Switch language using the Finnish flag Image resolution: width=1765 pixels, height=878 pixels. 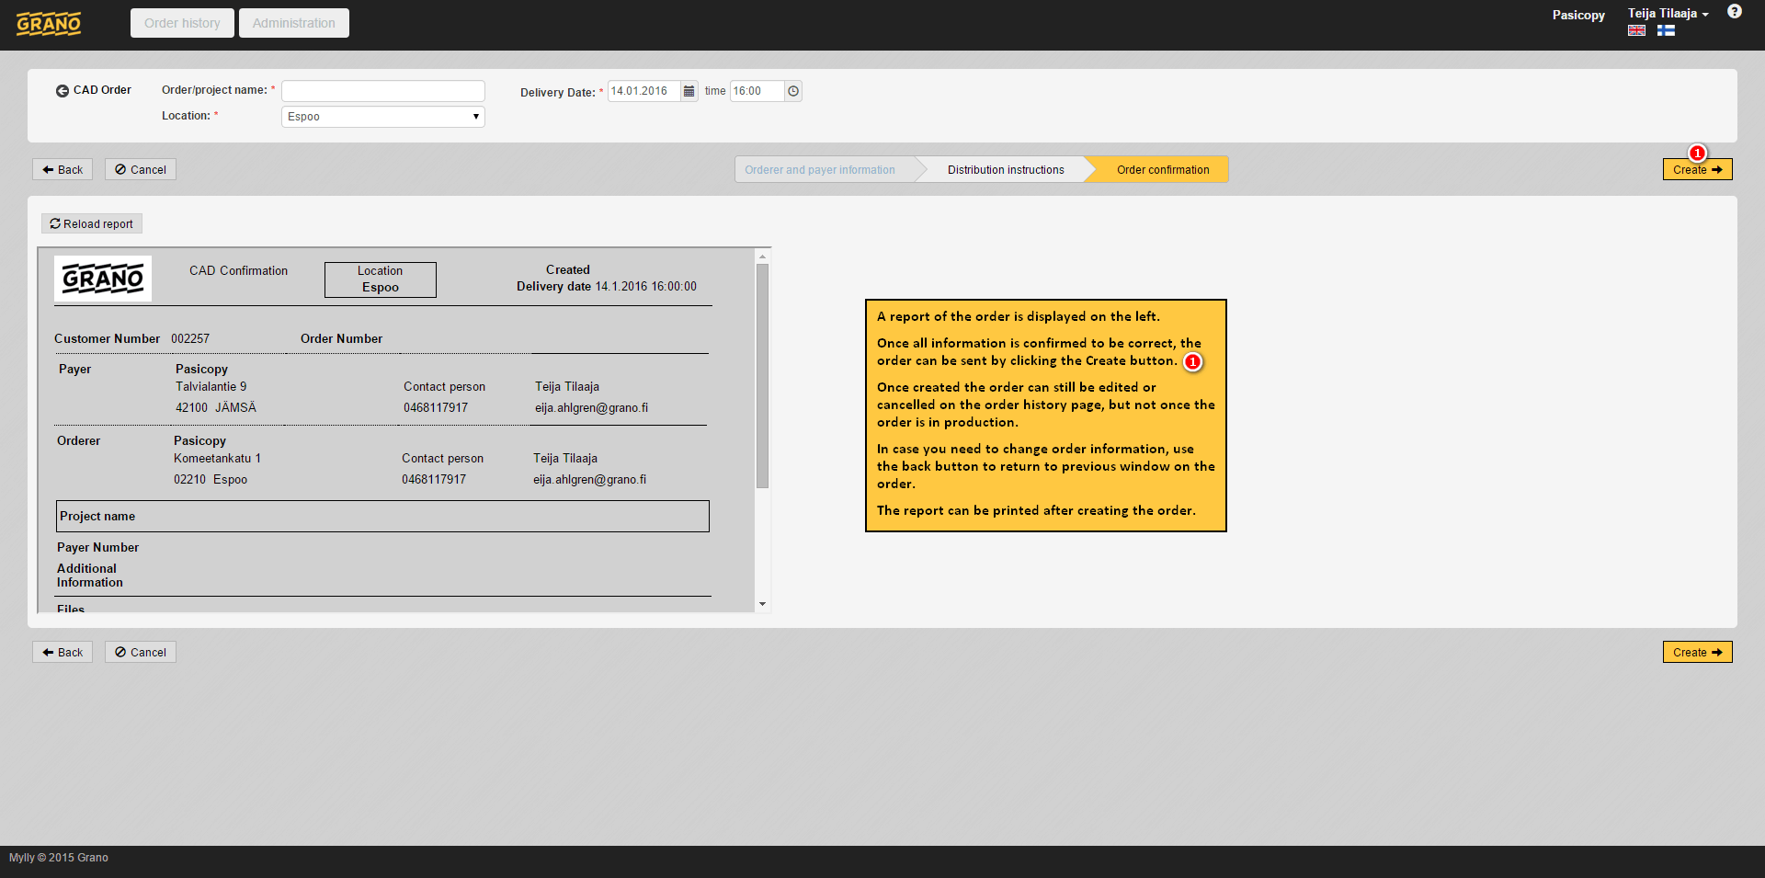pos(1666,30)
